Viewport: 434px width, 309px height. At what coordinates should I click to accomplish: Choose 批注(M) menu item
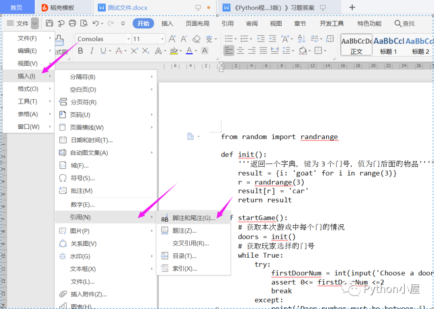tap(106, 191)
